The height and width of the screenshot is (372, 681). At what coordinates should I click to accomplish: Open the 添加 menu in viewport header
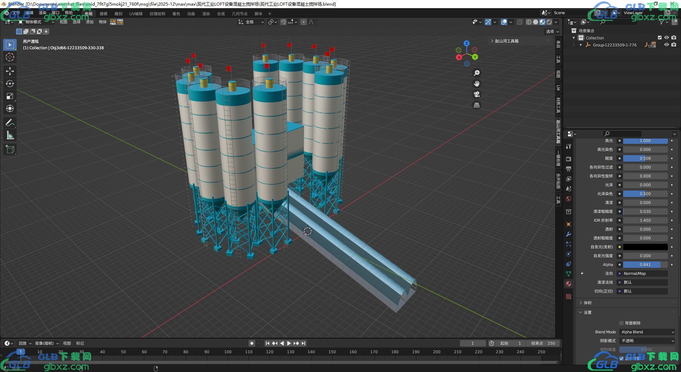point(89,22)
